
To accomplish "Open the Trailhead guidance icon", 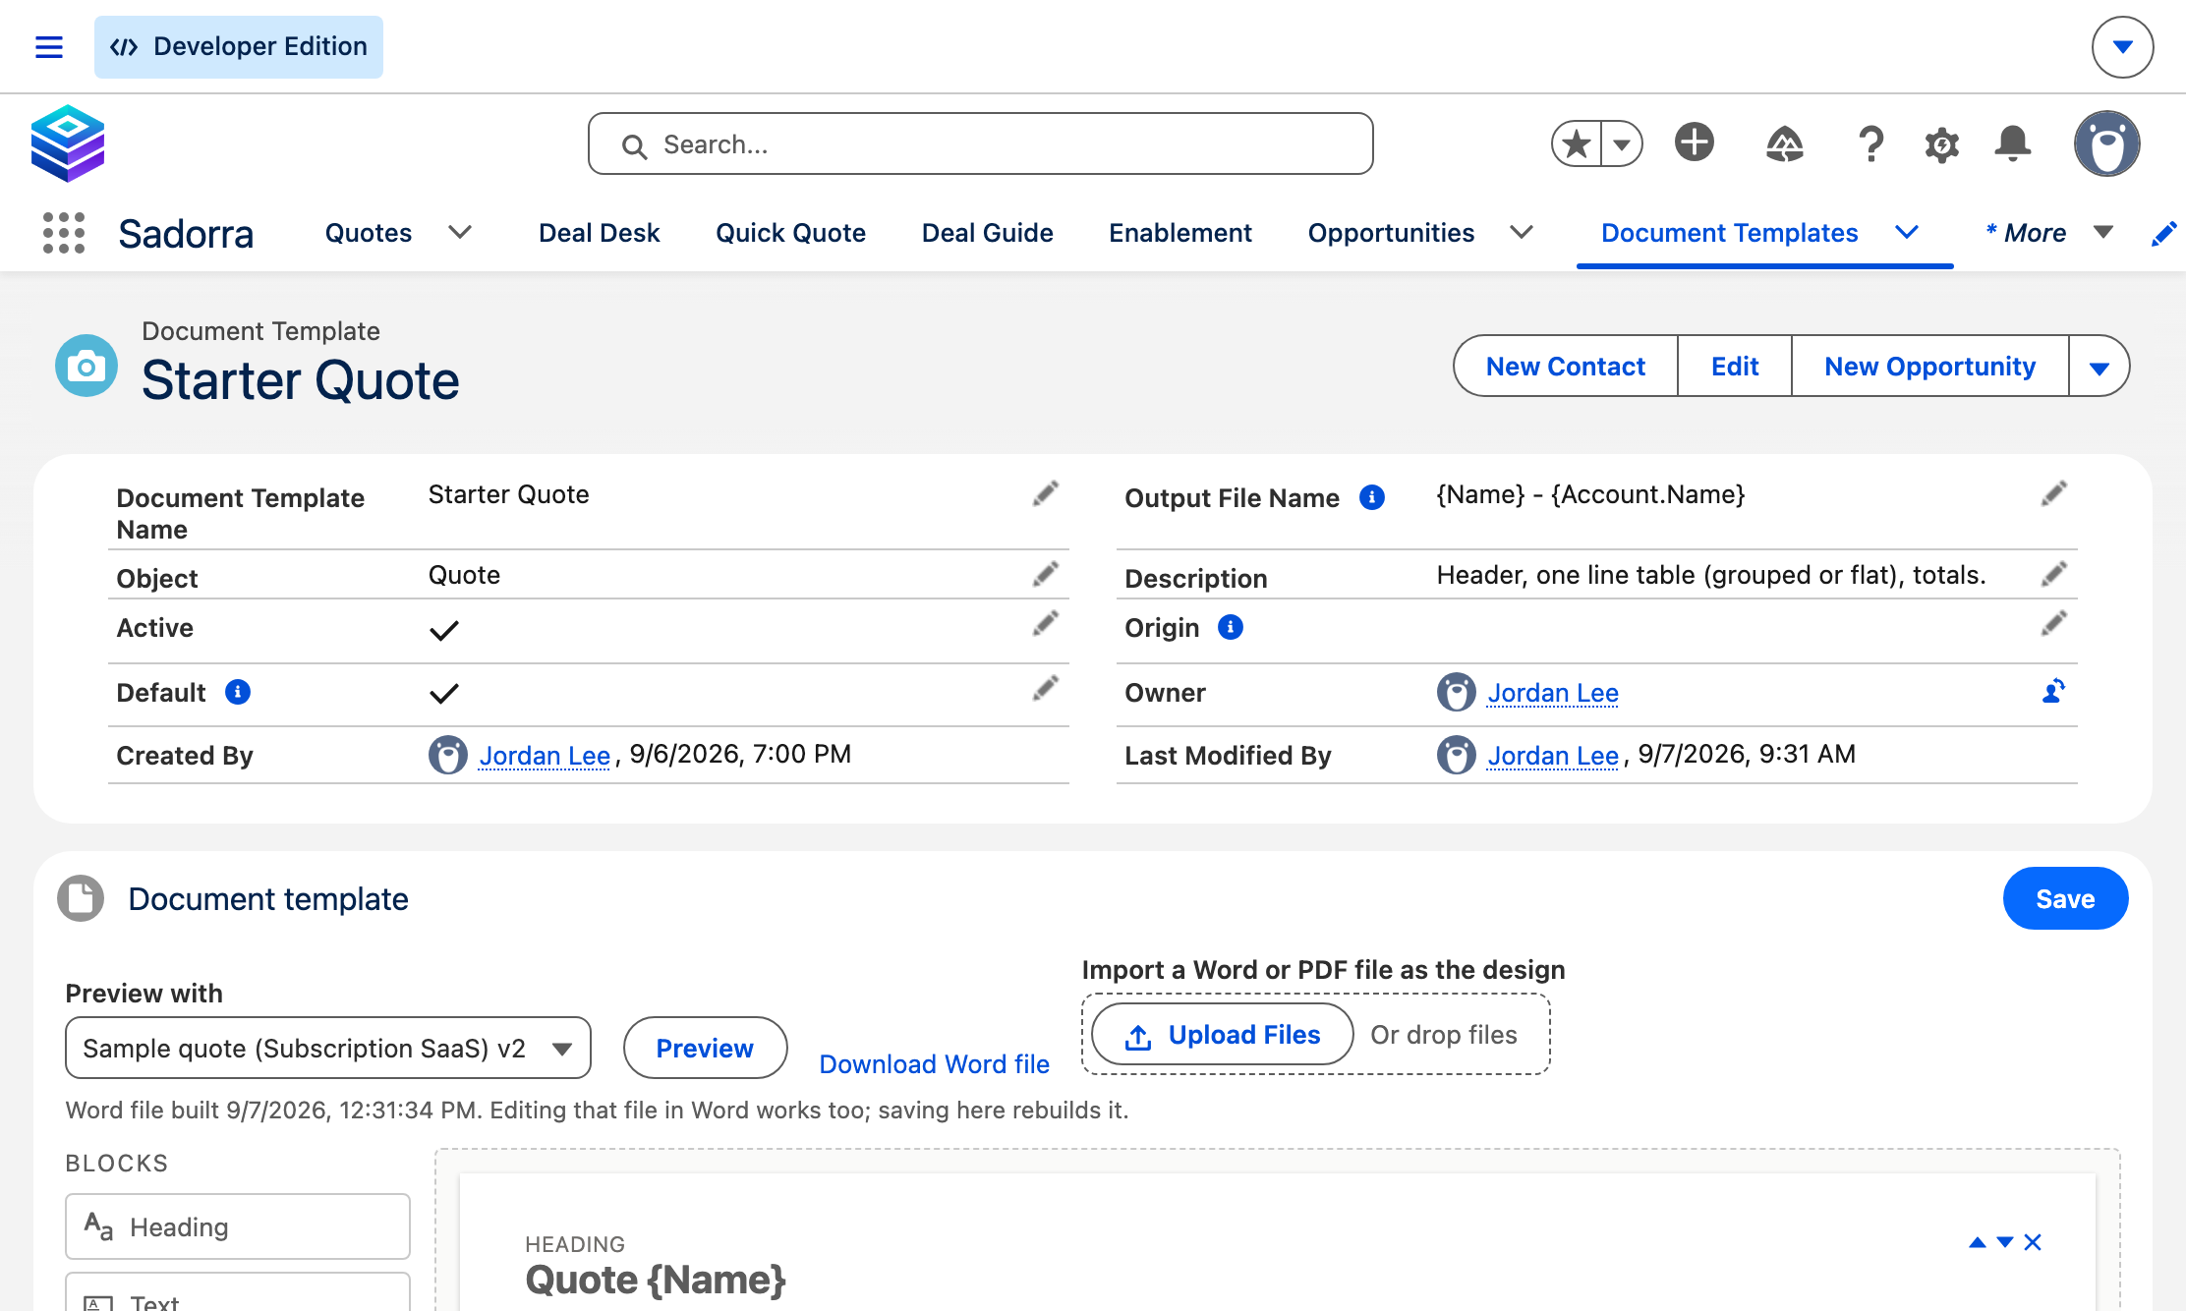I will point(1784,144).
